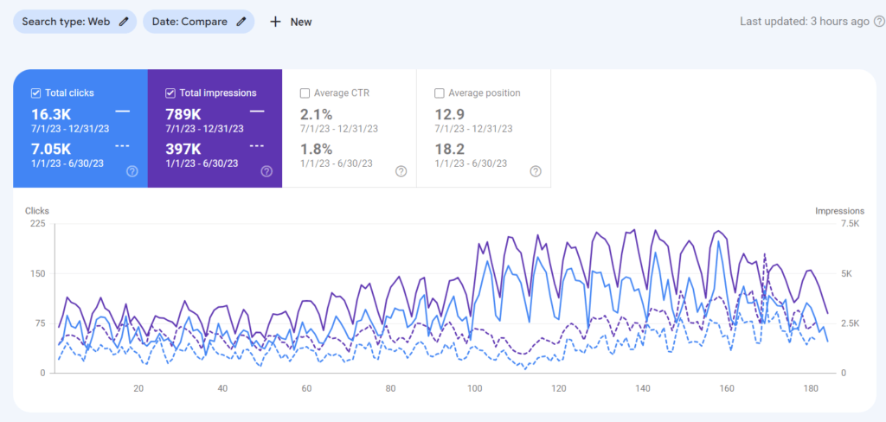Click help icon in Total clicks card

pos(132,171)
